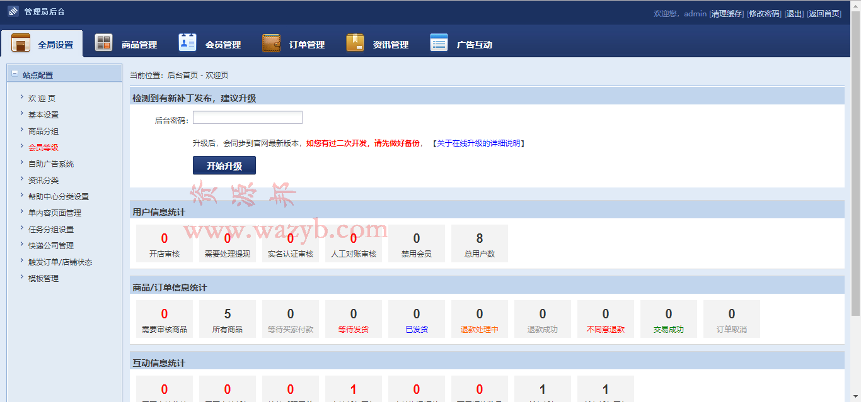Click the 商品管理 grid icon
Image resolution: width=861 pixels, height=402 pixels.
pos(103,43)
